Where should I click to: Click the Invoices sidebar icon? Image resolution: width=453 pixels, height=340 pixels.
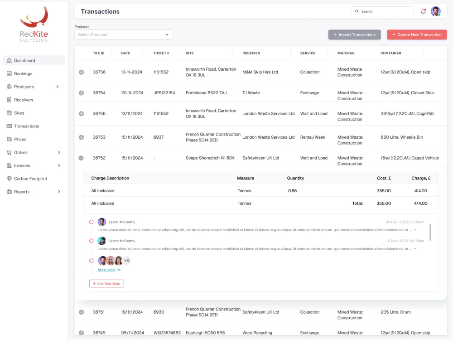coord(9,165)
